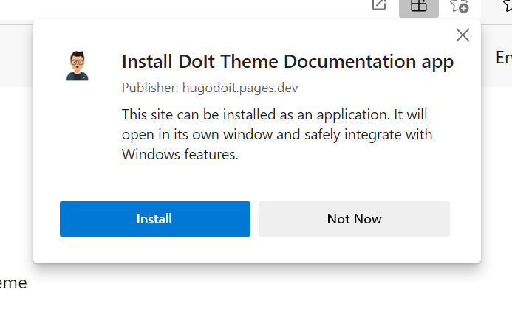512x309 pixels.
Task: Click the 'Windows features.' text
Action: point(180,155)
